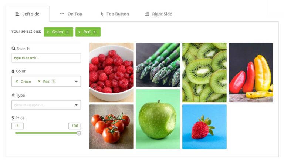Image resolution: width=284 pixels, height=163 pixels.
Task: Switch to the Top Button tab
Action: click(115, 14)
